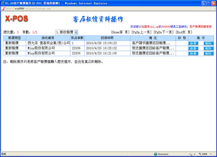The width and height of the screenshot is (217, 157).
Task: Expand the security lock dropdown arrow
Action: pos(194,154)
